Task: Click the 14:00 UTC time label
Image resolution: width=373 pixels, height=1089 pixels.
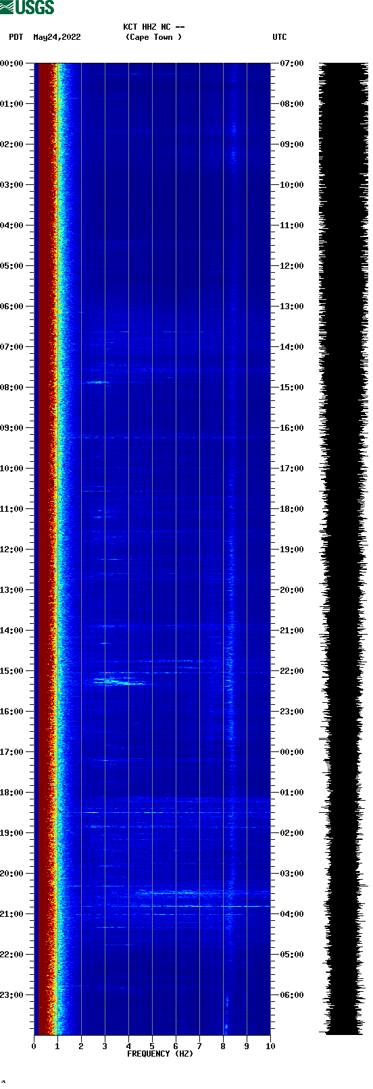Action: pos(292,347)
